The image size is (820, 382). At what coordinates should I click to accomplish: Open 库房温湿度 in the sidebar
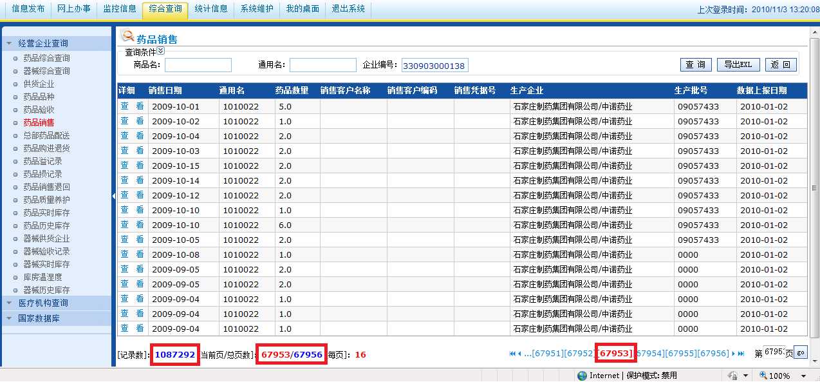[x=42, y=277]
